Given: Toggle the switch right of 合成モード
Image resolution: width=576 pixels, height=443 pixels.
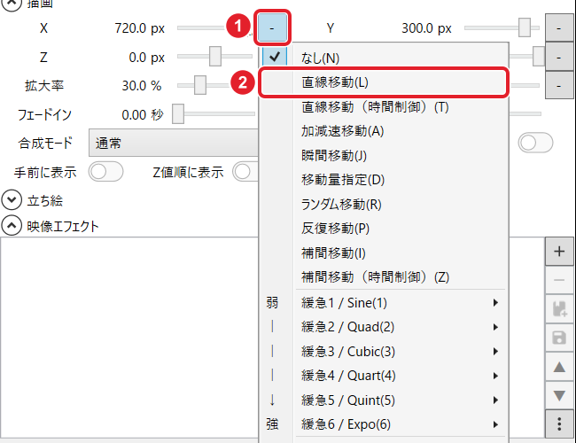Looking at the screenshot, I should tap(535, 143).
